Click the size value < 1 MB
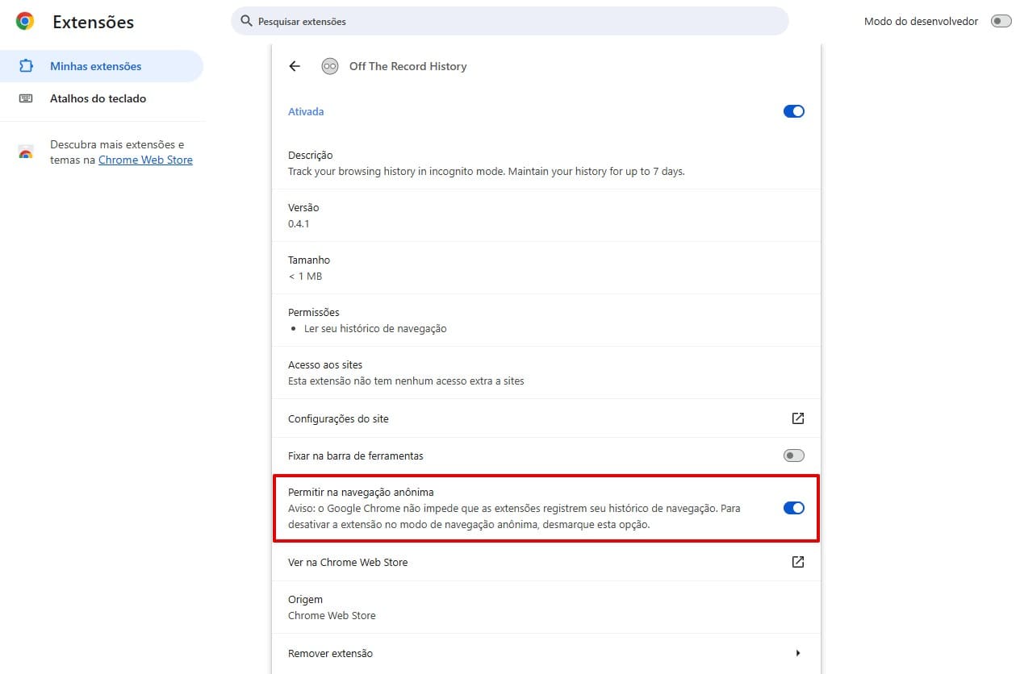Image resolution: width=1020 pixels, height=674 pixels. [305, 276]
